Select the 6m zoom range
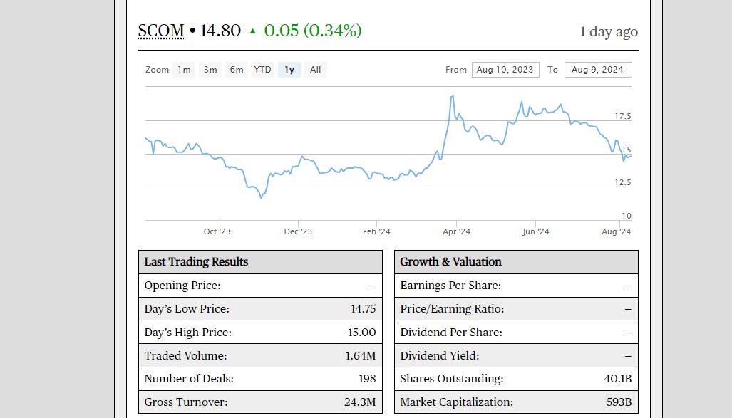The image size is (732, 418). point(236,69)
